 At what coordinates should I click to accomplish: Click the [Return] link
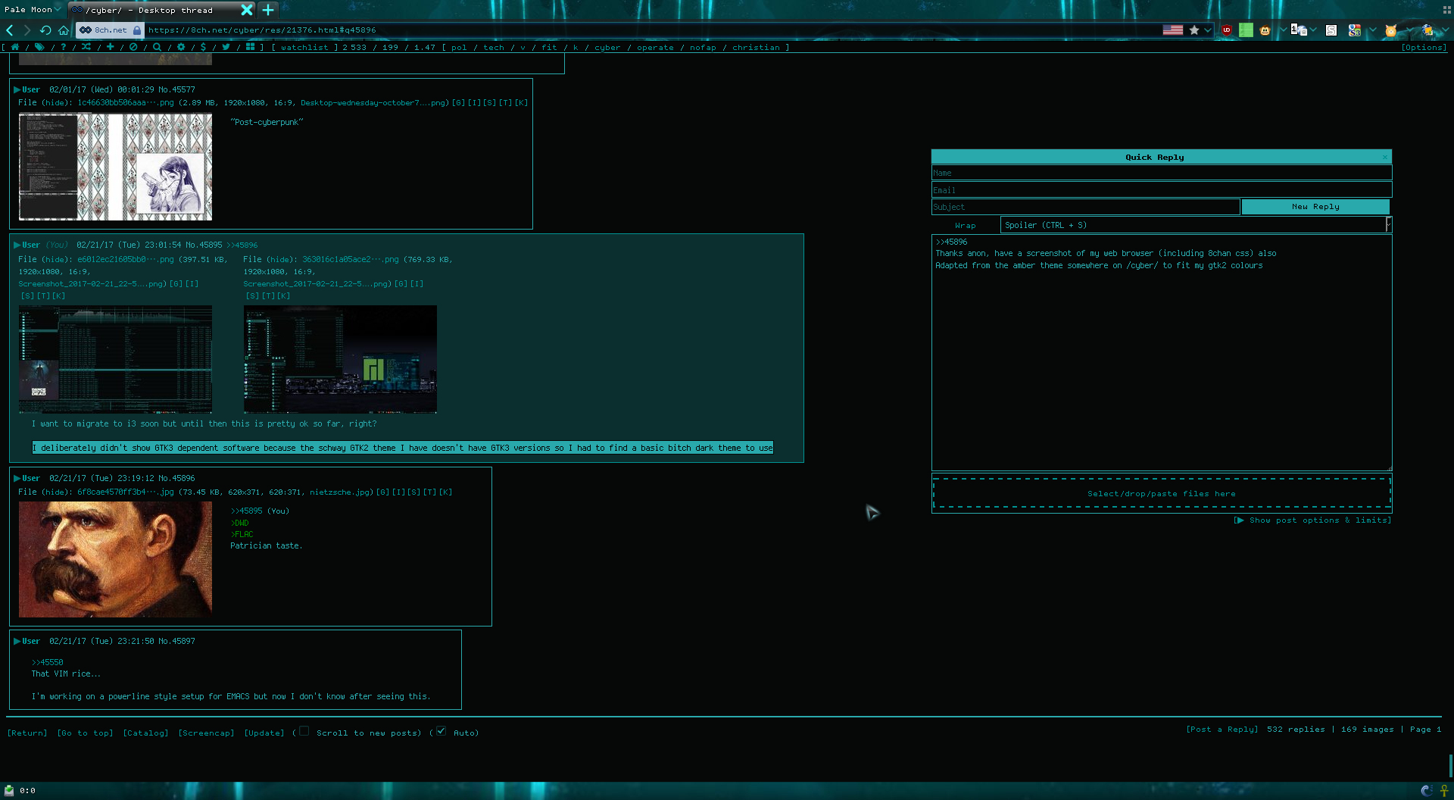coord(27,733)
